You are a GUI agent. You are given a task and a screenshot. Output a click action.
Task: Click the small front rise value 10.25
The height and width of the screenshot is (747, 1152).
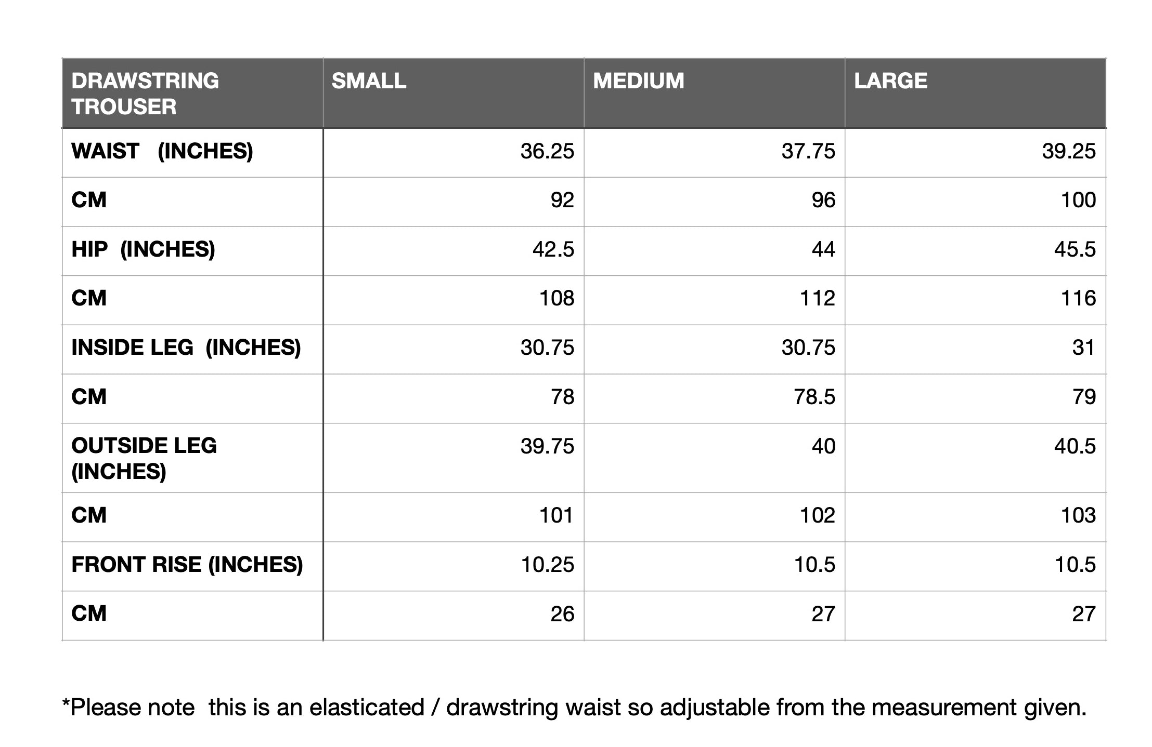point(548,565)
